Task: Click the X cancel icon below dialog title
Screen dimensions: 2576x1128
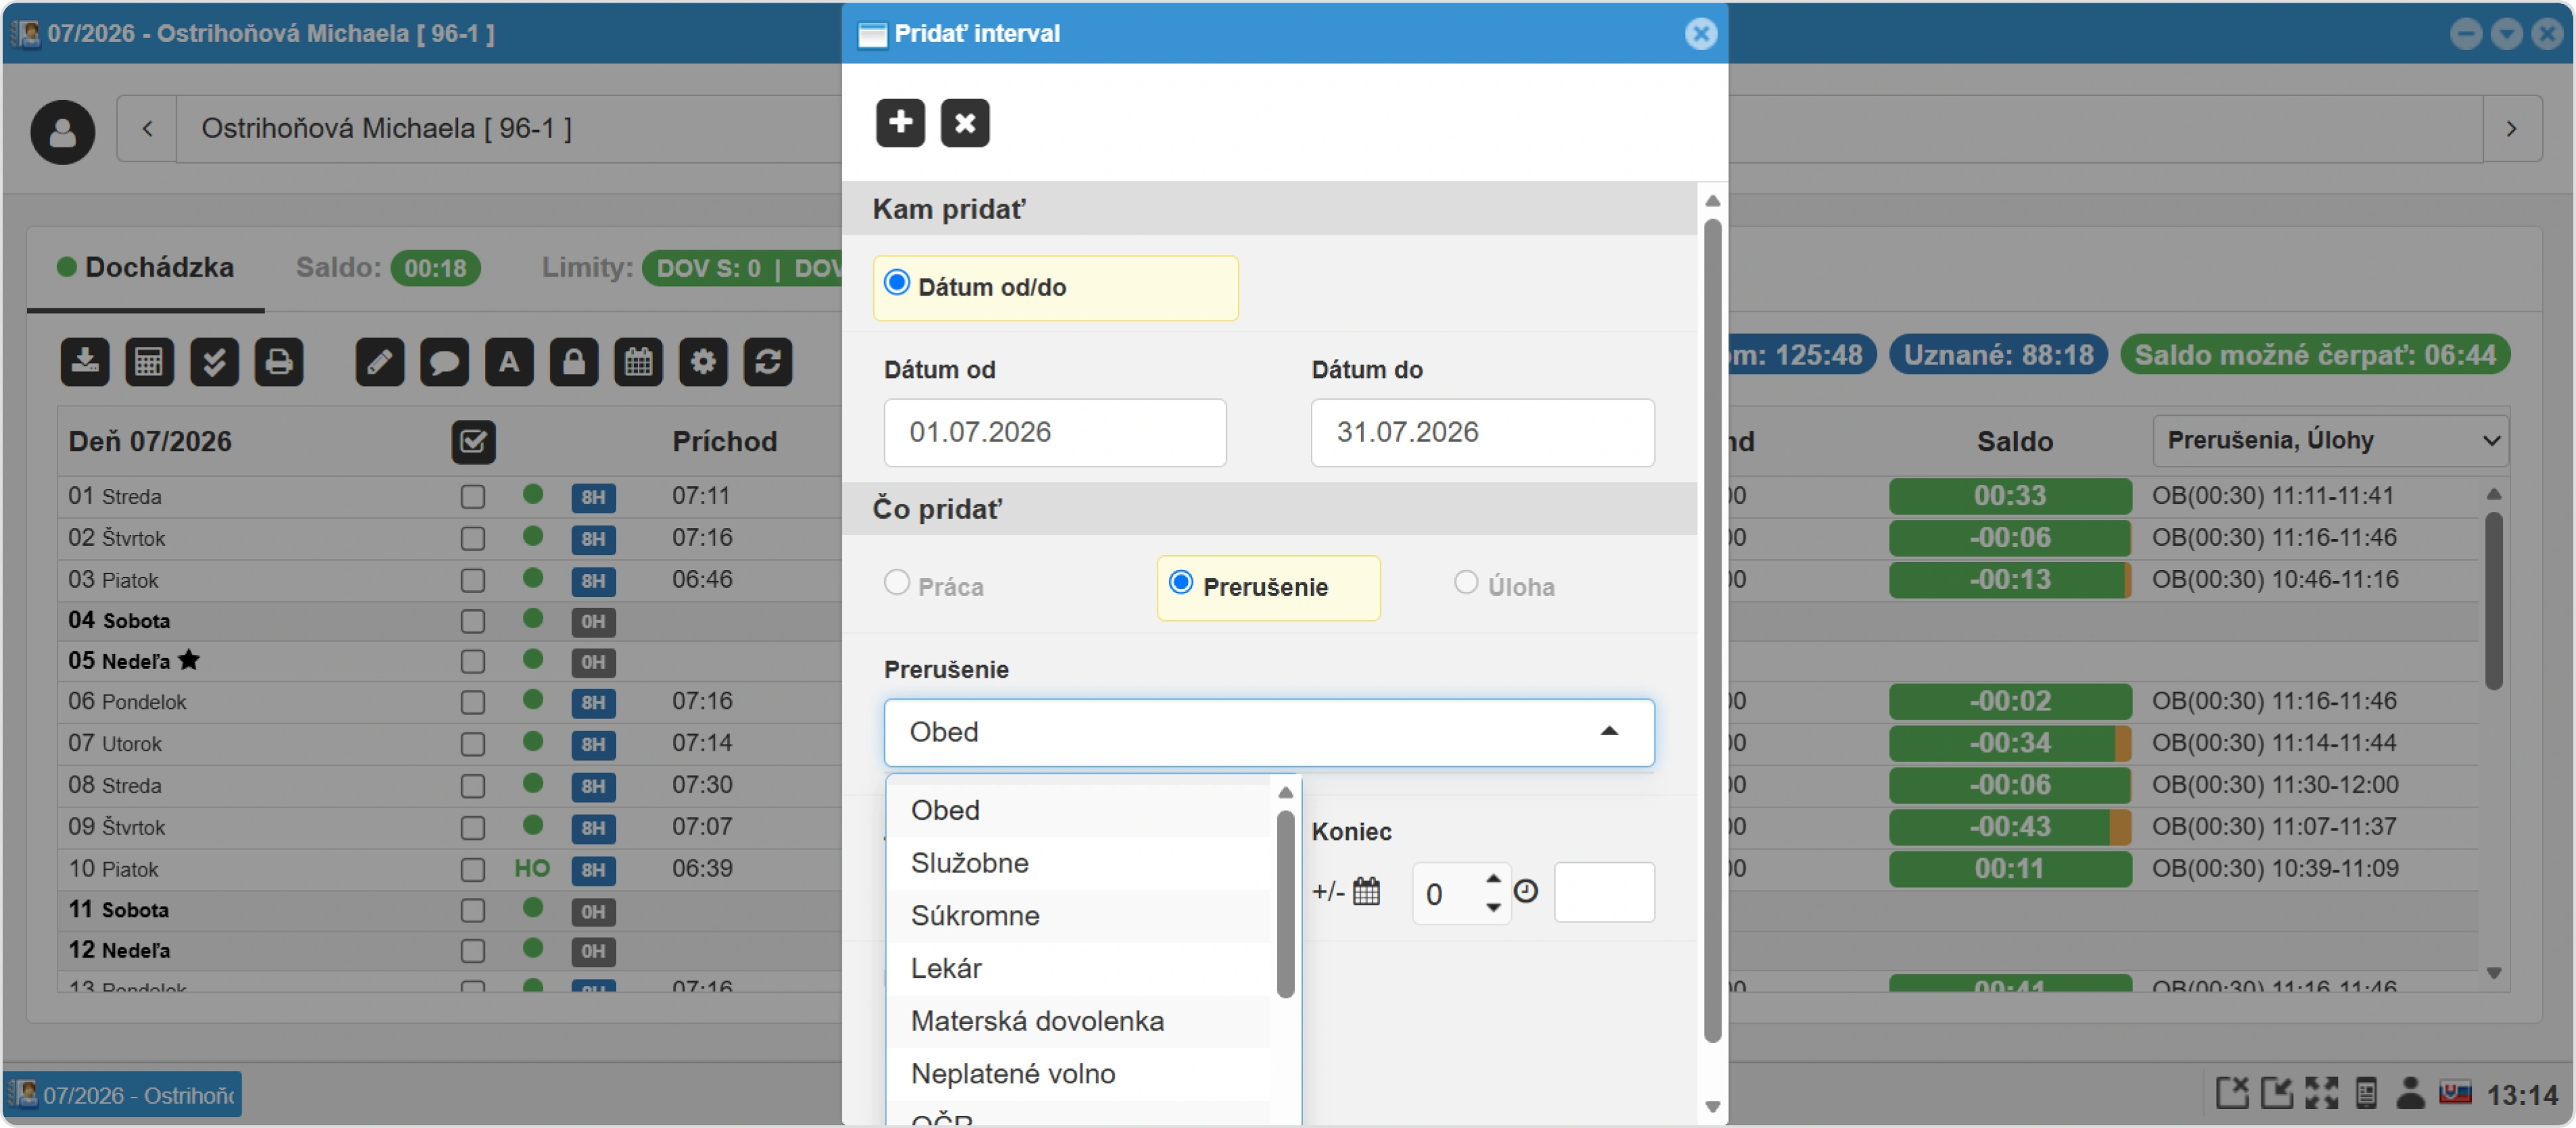Action: click(965, 123)
